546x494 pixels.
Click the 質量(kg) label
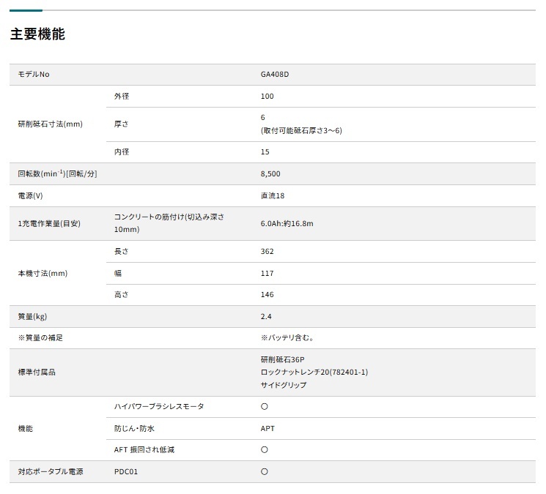coord(32,317)
